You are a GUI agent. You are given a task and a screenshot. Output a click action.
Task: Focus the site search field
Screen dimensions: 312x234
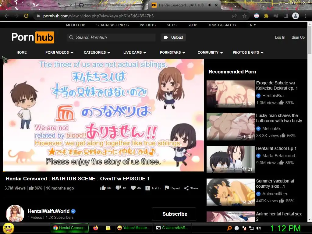(111, 37)
